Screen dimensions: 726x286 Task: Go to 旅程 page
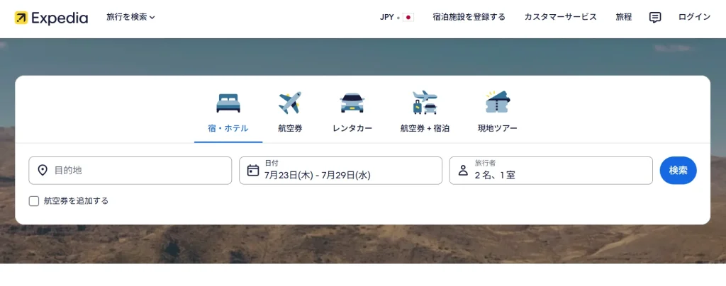[x=623, y=17]
